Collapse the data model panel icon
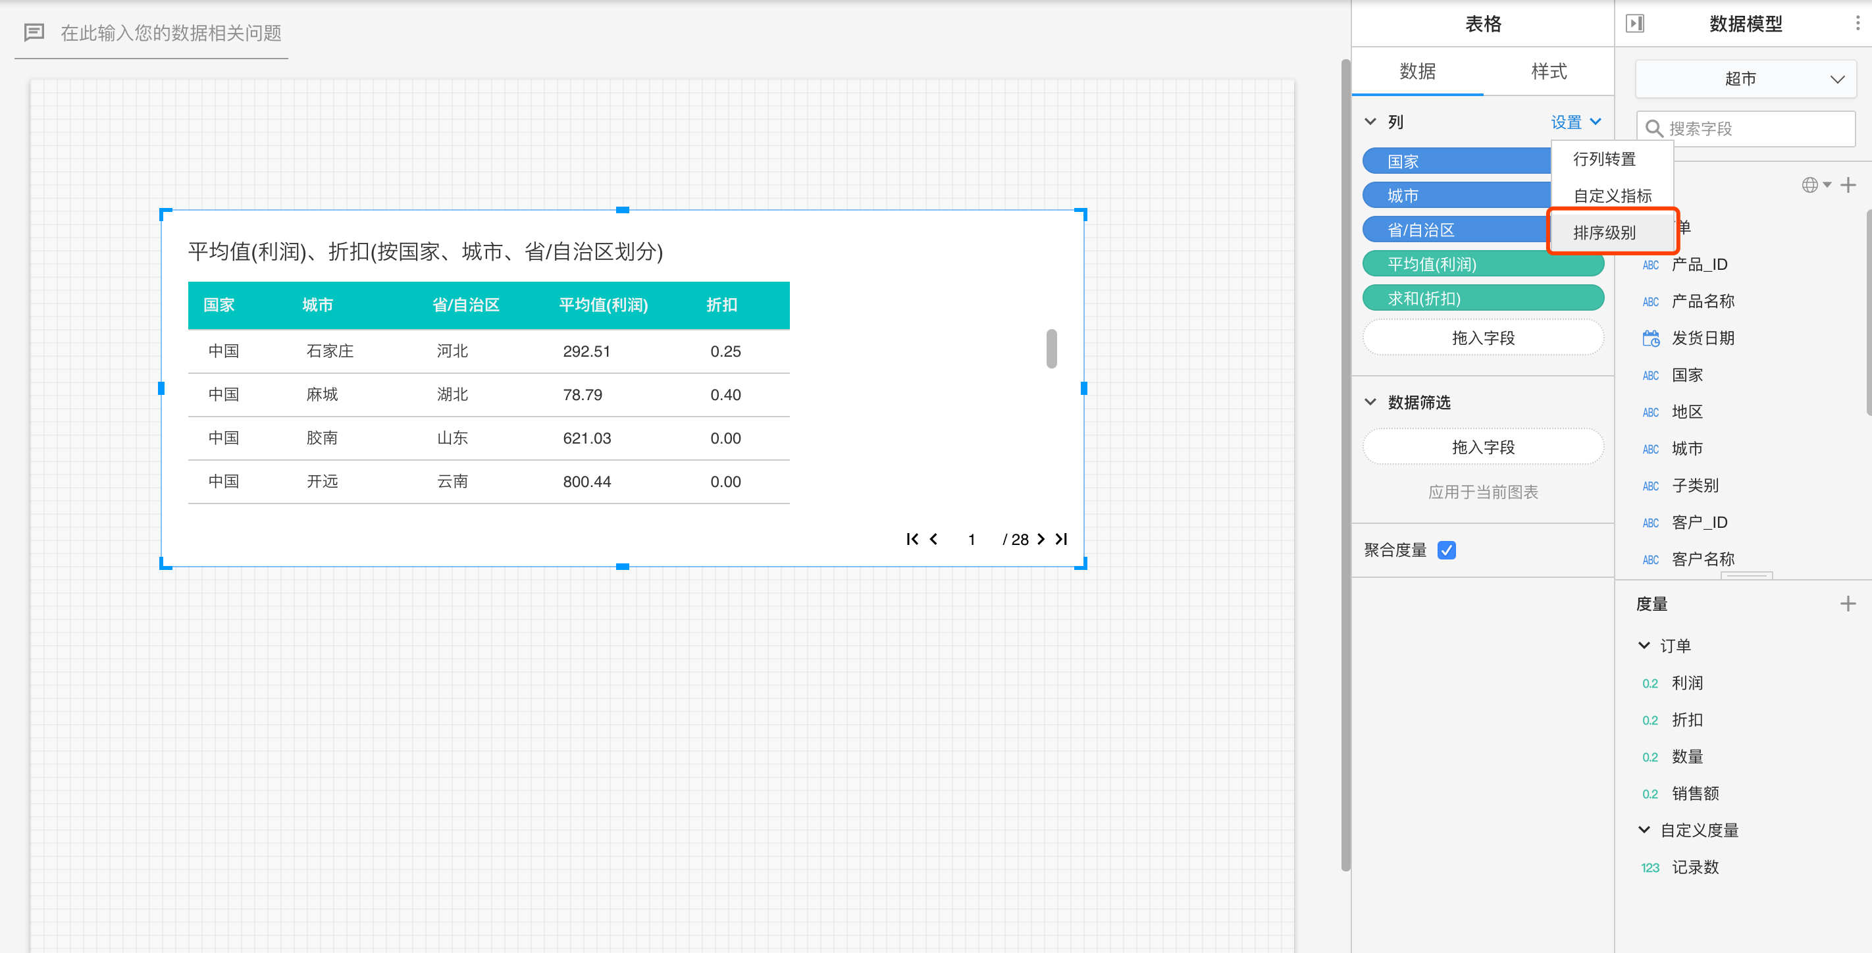The height and width of the screenshot is (953, 1872). coord(1635,23)
